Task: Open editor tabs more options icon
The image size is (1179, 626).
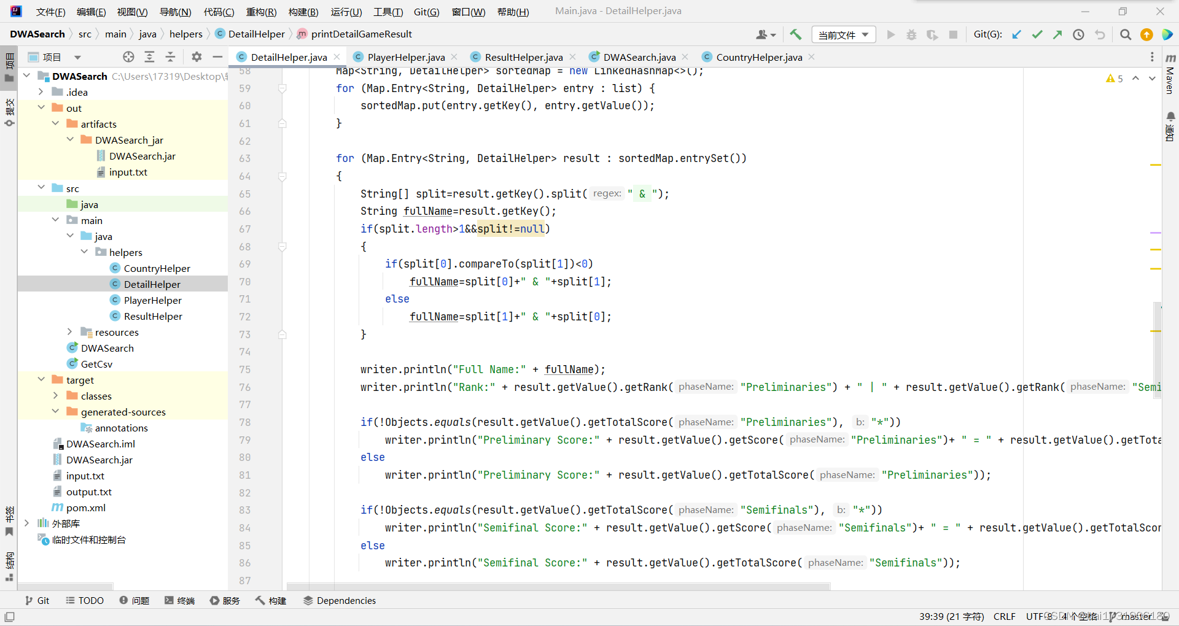Action: (x=1152, y=57)
